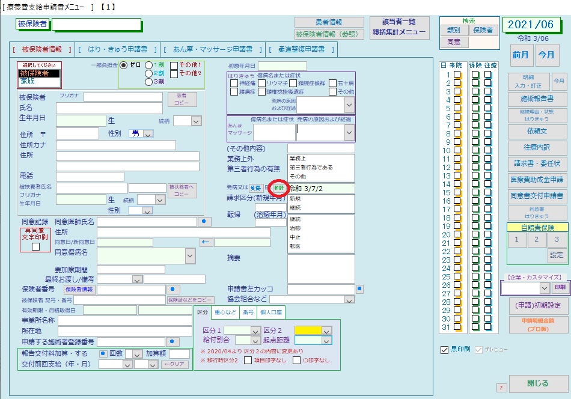Click blue dot button beside 同意医師氏名 field
This screenshot has width=571, height=399.
[204, 221]
